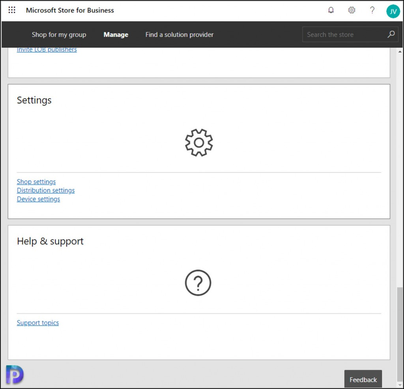Click the search magnifier icon
404x389 pixels.
391,34
